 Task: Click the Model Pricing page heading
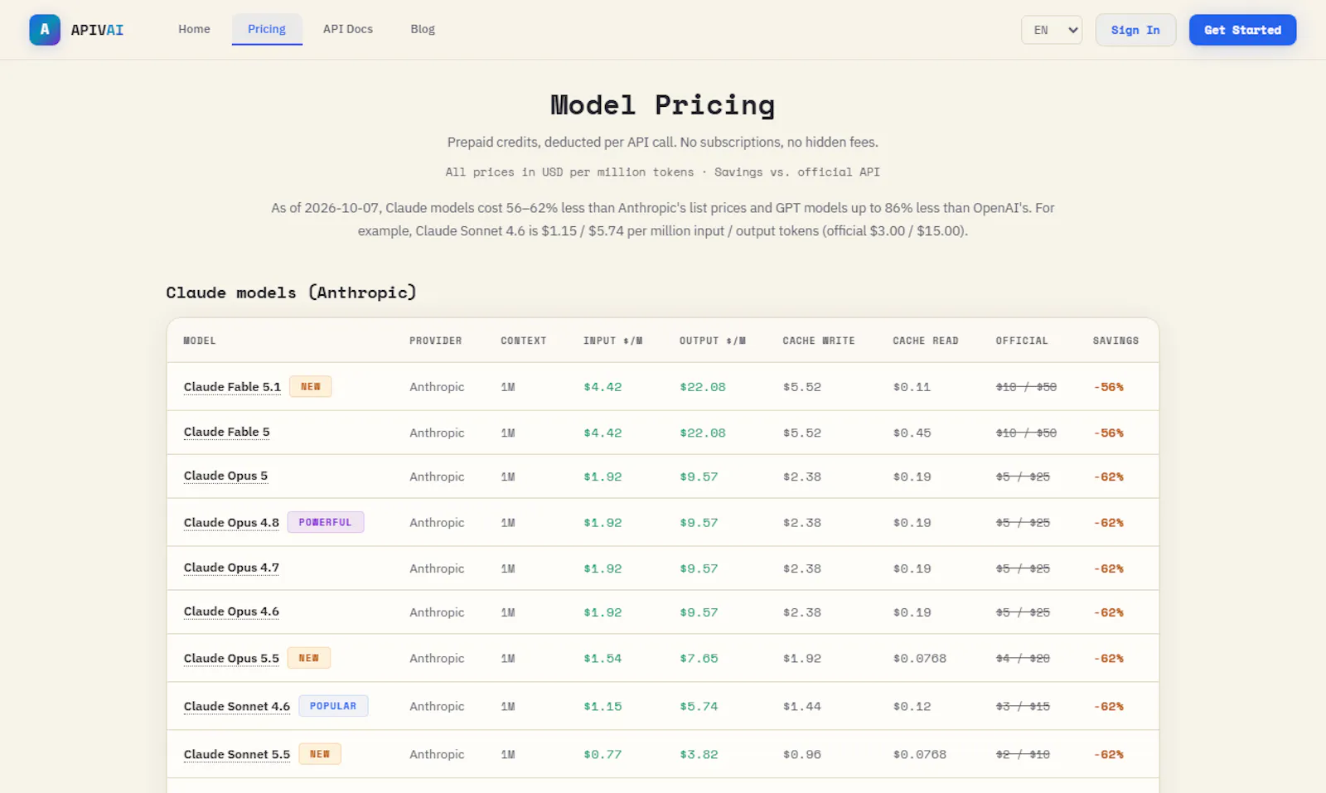pyautogui.click(x=663, y=105)
